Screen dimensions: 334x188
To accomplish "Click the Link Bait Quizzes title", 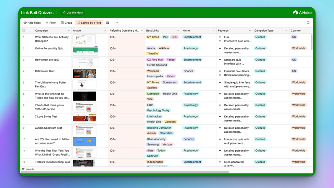I will click(x=37, y=13).
